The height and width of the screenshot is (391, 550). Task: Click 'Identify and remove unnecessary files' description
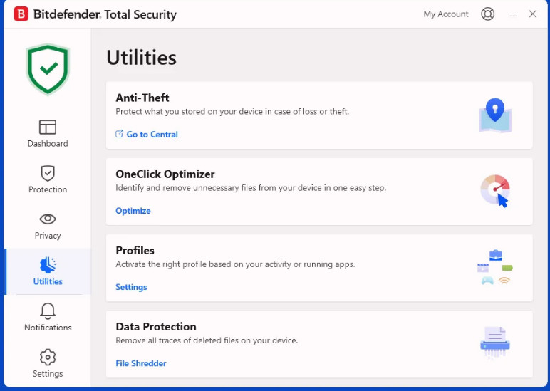pos(251,188)
